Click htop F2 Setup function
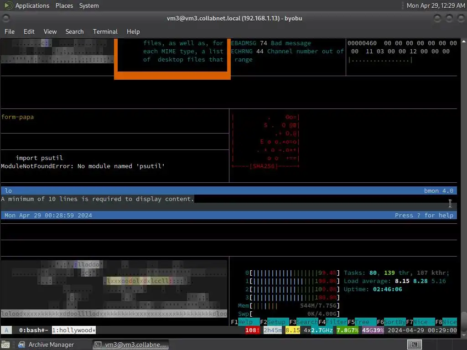This screenshot has height=350, width=467. click(274, 322)
